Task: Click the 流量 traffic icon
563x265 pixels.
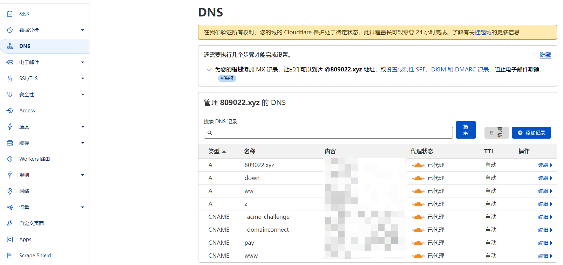Action: tap(10, 207)
